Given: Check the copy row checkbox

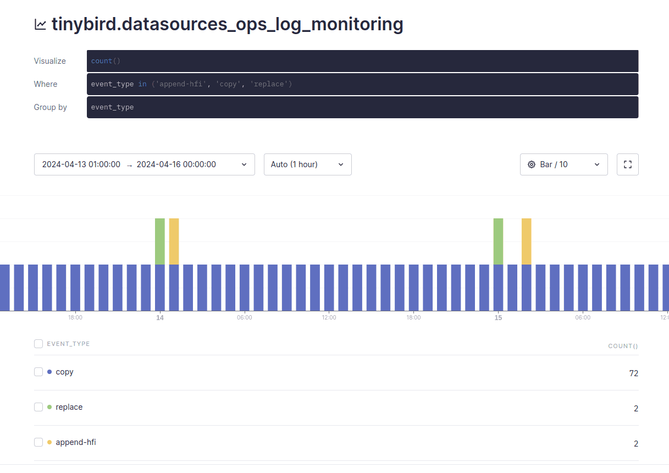Looking at the screenshot, I should (38, 372).
